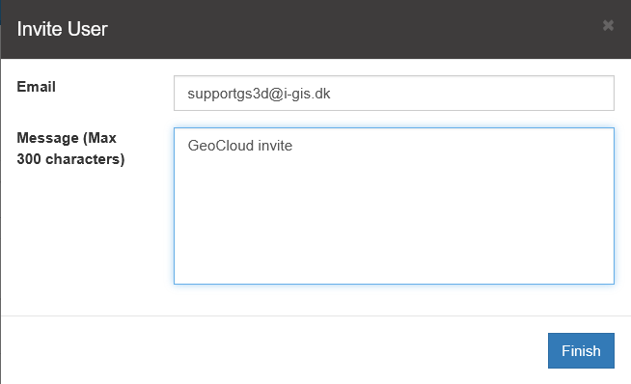Focus the Message text area
This screenshot has width=631, height=384.
point(394,206)
